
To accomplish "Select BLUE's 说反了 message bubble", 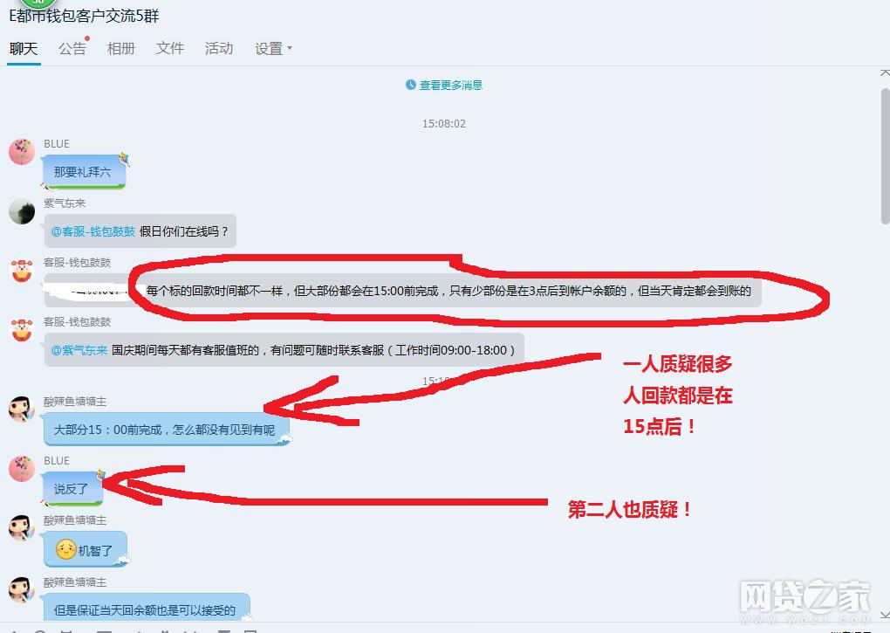I will pyautogui.click(x=72, y=488).
